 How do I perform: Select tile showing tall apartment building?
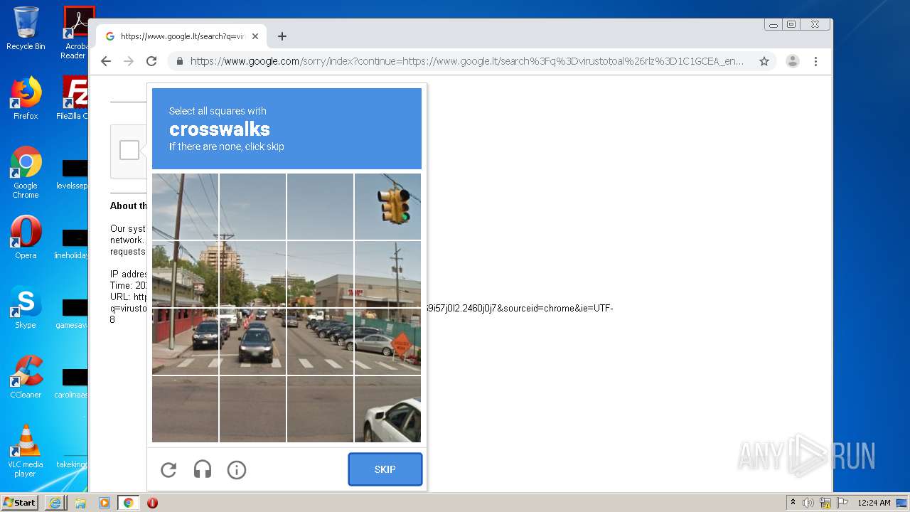252,274
